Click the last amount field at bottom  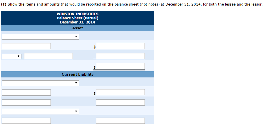[x=120, y=121]
